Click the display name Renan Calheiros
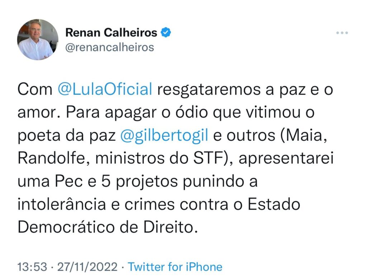Image resolution: width=367 pixels, height=278 pixels. pyautogui.click(x=111, y=33)
